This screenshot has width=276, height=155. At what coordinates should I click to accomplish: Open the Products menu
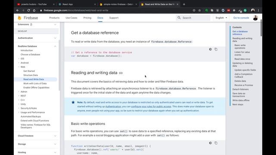[54, 18]
